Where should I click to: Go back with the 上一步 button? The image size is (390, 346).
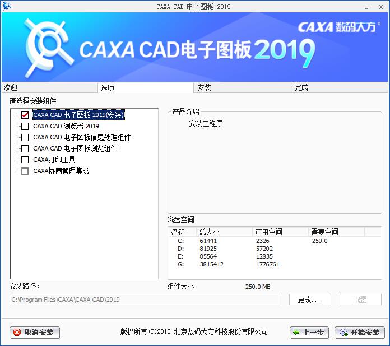point(309,333)
